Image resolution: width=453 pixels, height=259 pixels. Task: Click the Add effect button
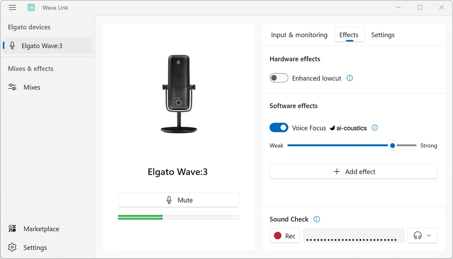(x=353, y=172)
